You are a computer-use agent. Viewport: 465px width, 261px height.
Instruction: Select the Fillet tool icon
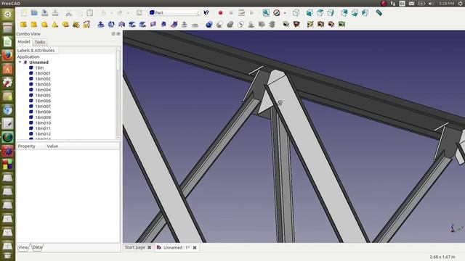[x=132, y=24]
